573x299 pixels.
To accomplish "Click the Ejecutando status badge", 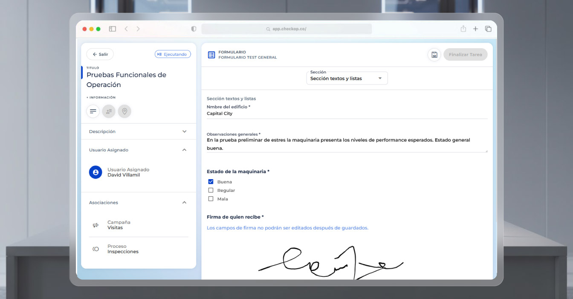I will click(x=173, y=54).
